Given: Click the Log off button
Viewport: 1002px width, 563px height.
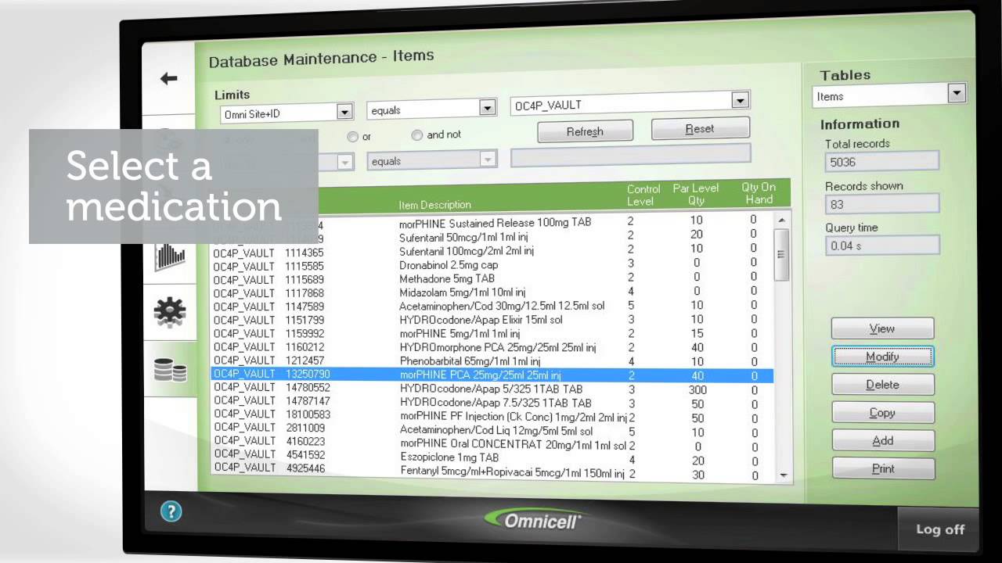Looking at the screenshot, I should click(940, 529).
